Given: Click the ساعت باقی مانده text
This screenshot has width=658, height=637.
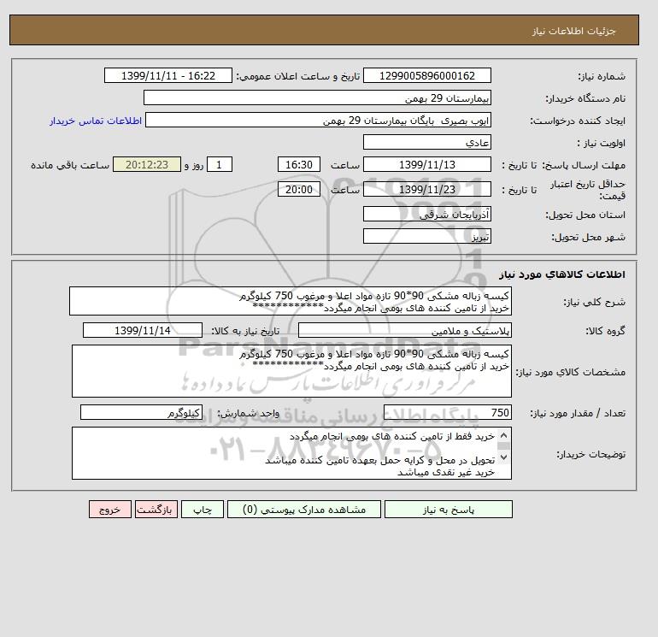Looking at the screenshot, I should click(x=70, y=165).
